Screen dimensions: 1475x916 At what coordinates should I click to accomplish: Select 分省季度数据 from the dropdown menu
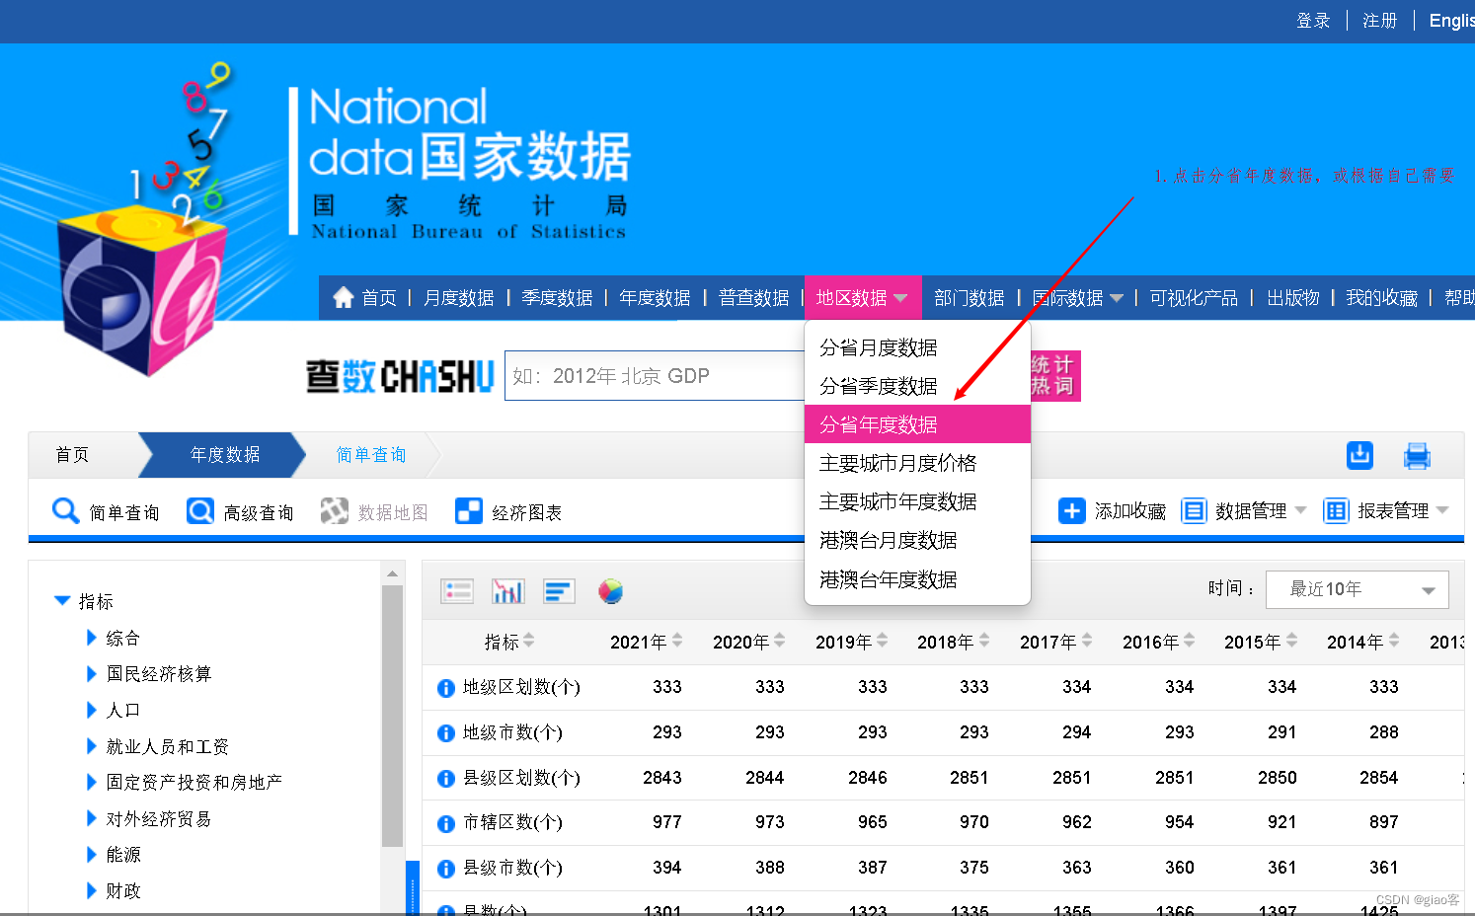[918, 386]
